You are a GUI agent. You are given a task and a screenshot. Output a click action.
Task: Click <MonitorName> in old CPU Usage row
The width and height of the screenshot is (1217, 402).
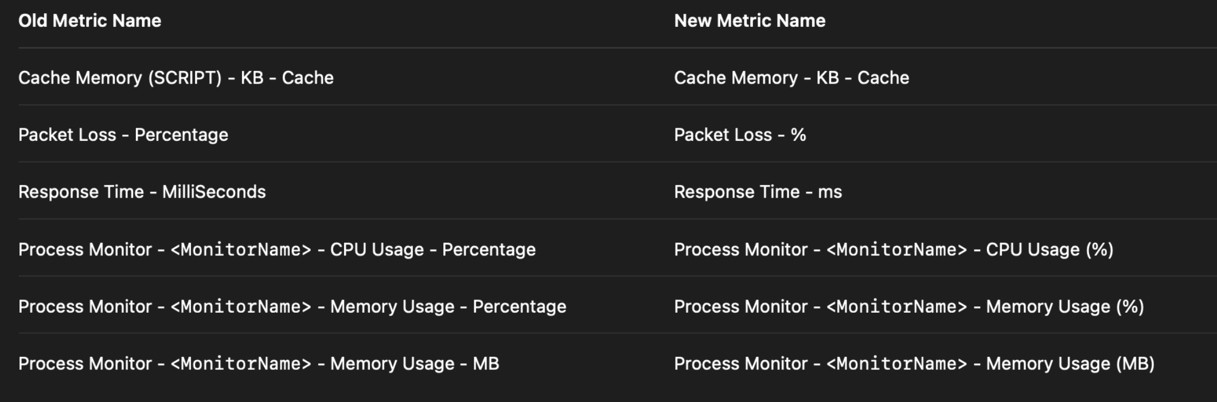(x=241, y=250)
